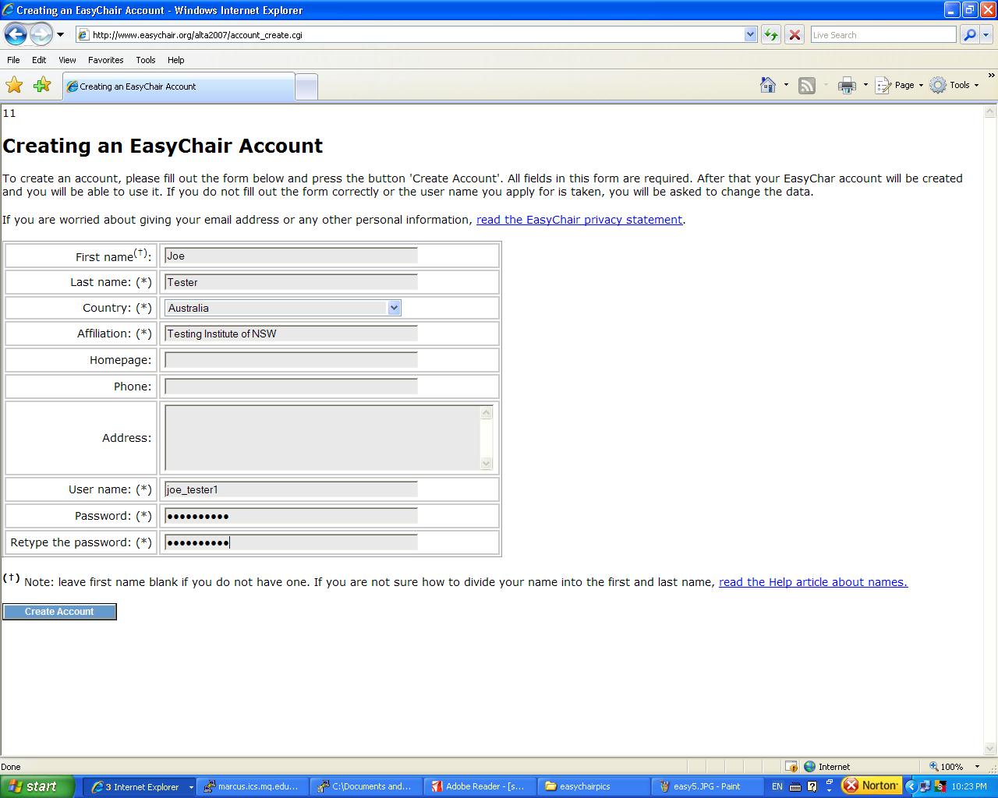Click the page scrollbar up arrow
Screen dimensions: 998x798
pos(990,111)
